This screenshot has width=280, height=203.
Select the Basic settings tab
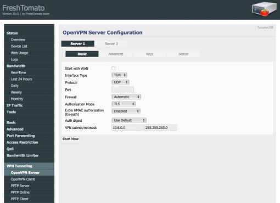[82, 54]
